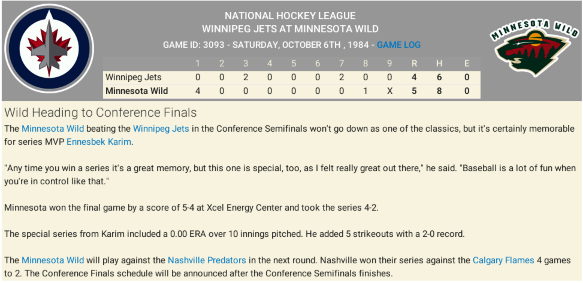The width and height of the screenshot is (583, 283).
Task: Click the X in Minnesota's ninth inning cell
Action: click(389, 91)
